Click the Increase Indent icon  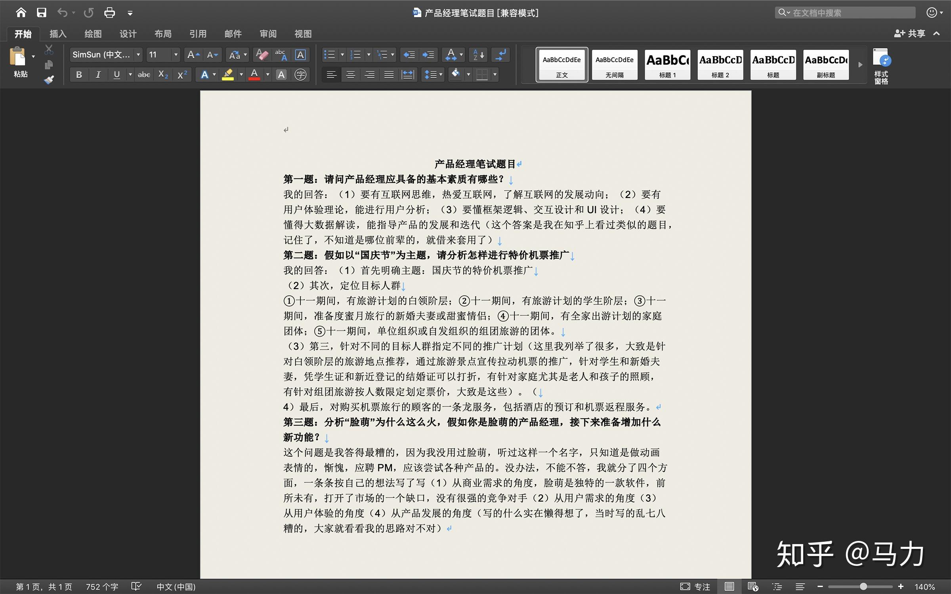(x=428, y=55)
